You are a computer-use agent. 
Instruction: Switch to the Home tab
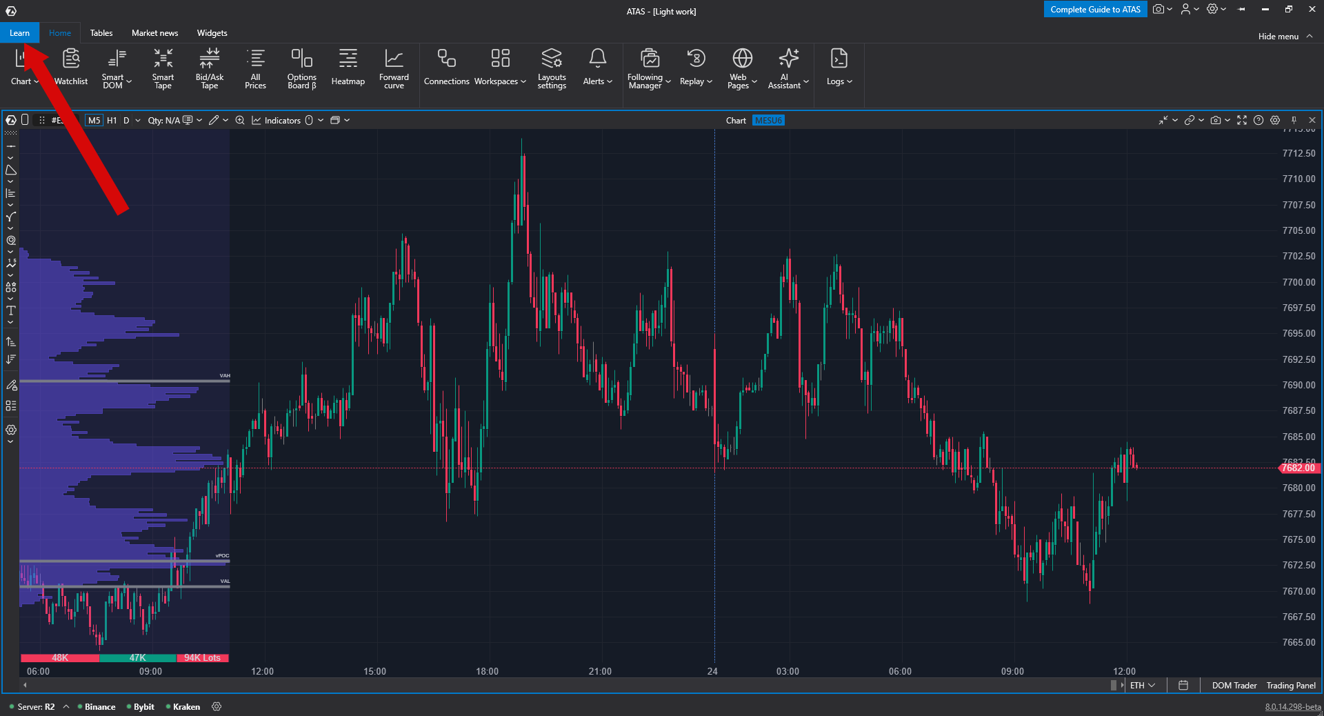[60, 33]
